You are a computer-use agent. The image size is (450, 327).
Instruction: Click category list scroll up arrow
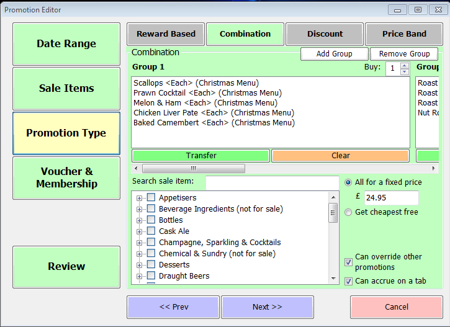tap(333, 197)
